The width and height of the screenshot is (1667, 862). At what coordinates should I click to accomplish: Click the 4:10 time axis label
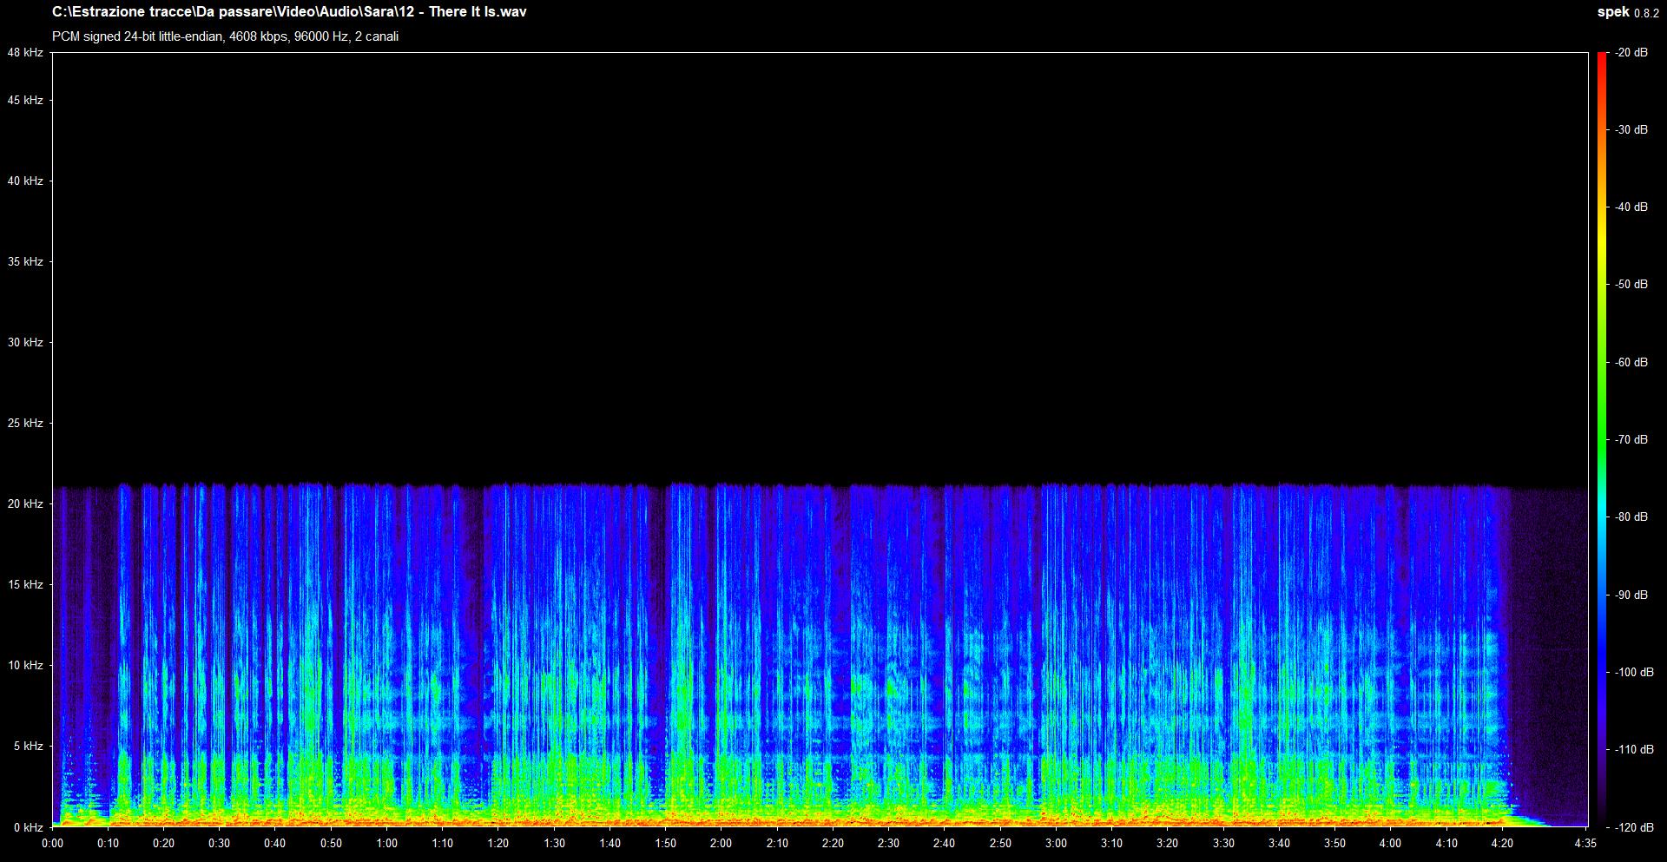[x=1446, y=844]
